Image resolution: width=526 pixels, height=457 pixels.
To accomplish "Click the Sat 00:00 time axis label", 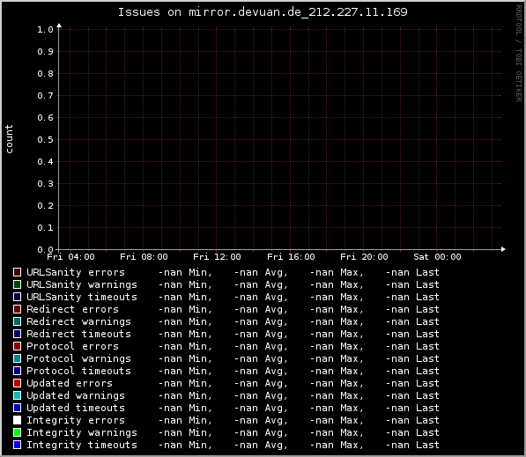I will coord(437,257).
